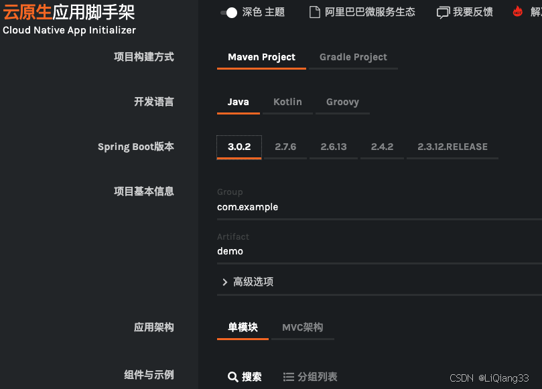Click the Artifact field containing demo

click(379, 252)
